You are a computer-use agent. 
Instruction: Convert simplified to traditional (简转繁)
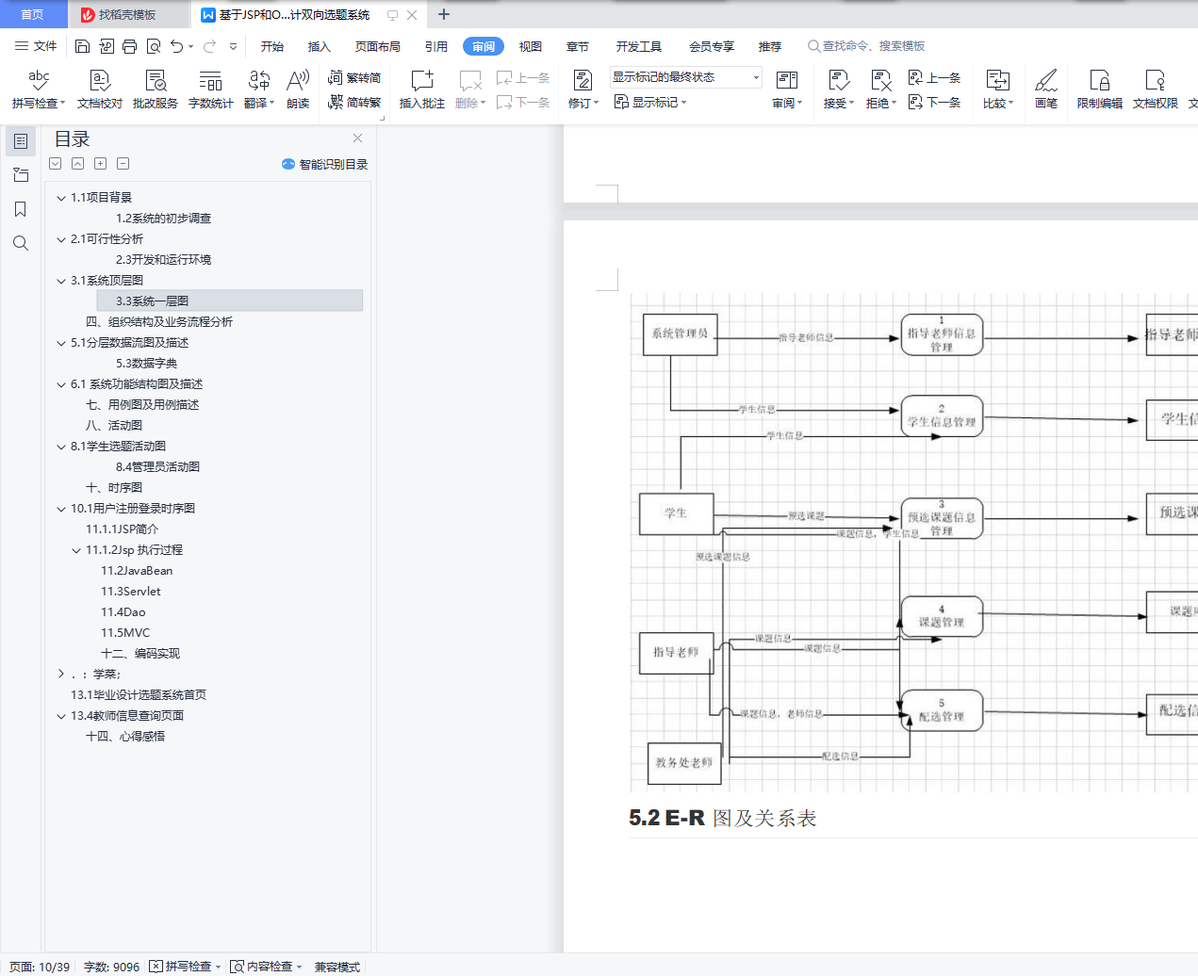tap(354, 102)
